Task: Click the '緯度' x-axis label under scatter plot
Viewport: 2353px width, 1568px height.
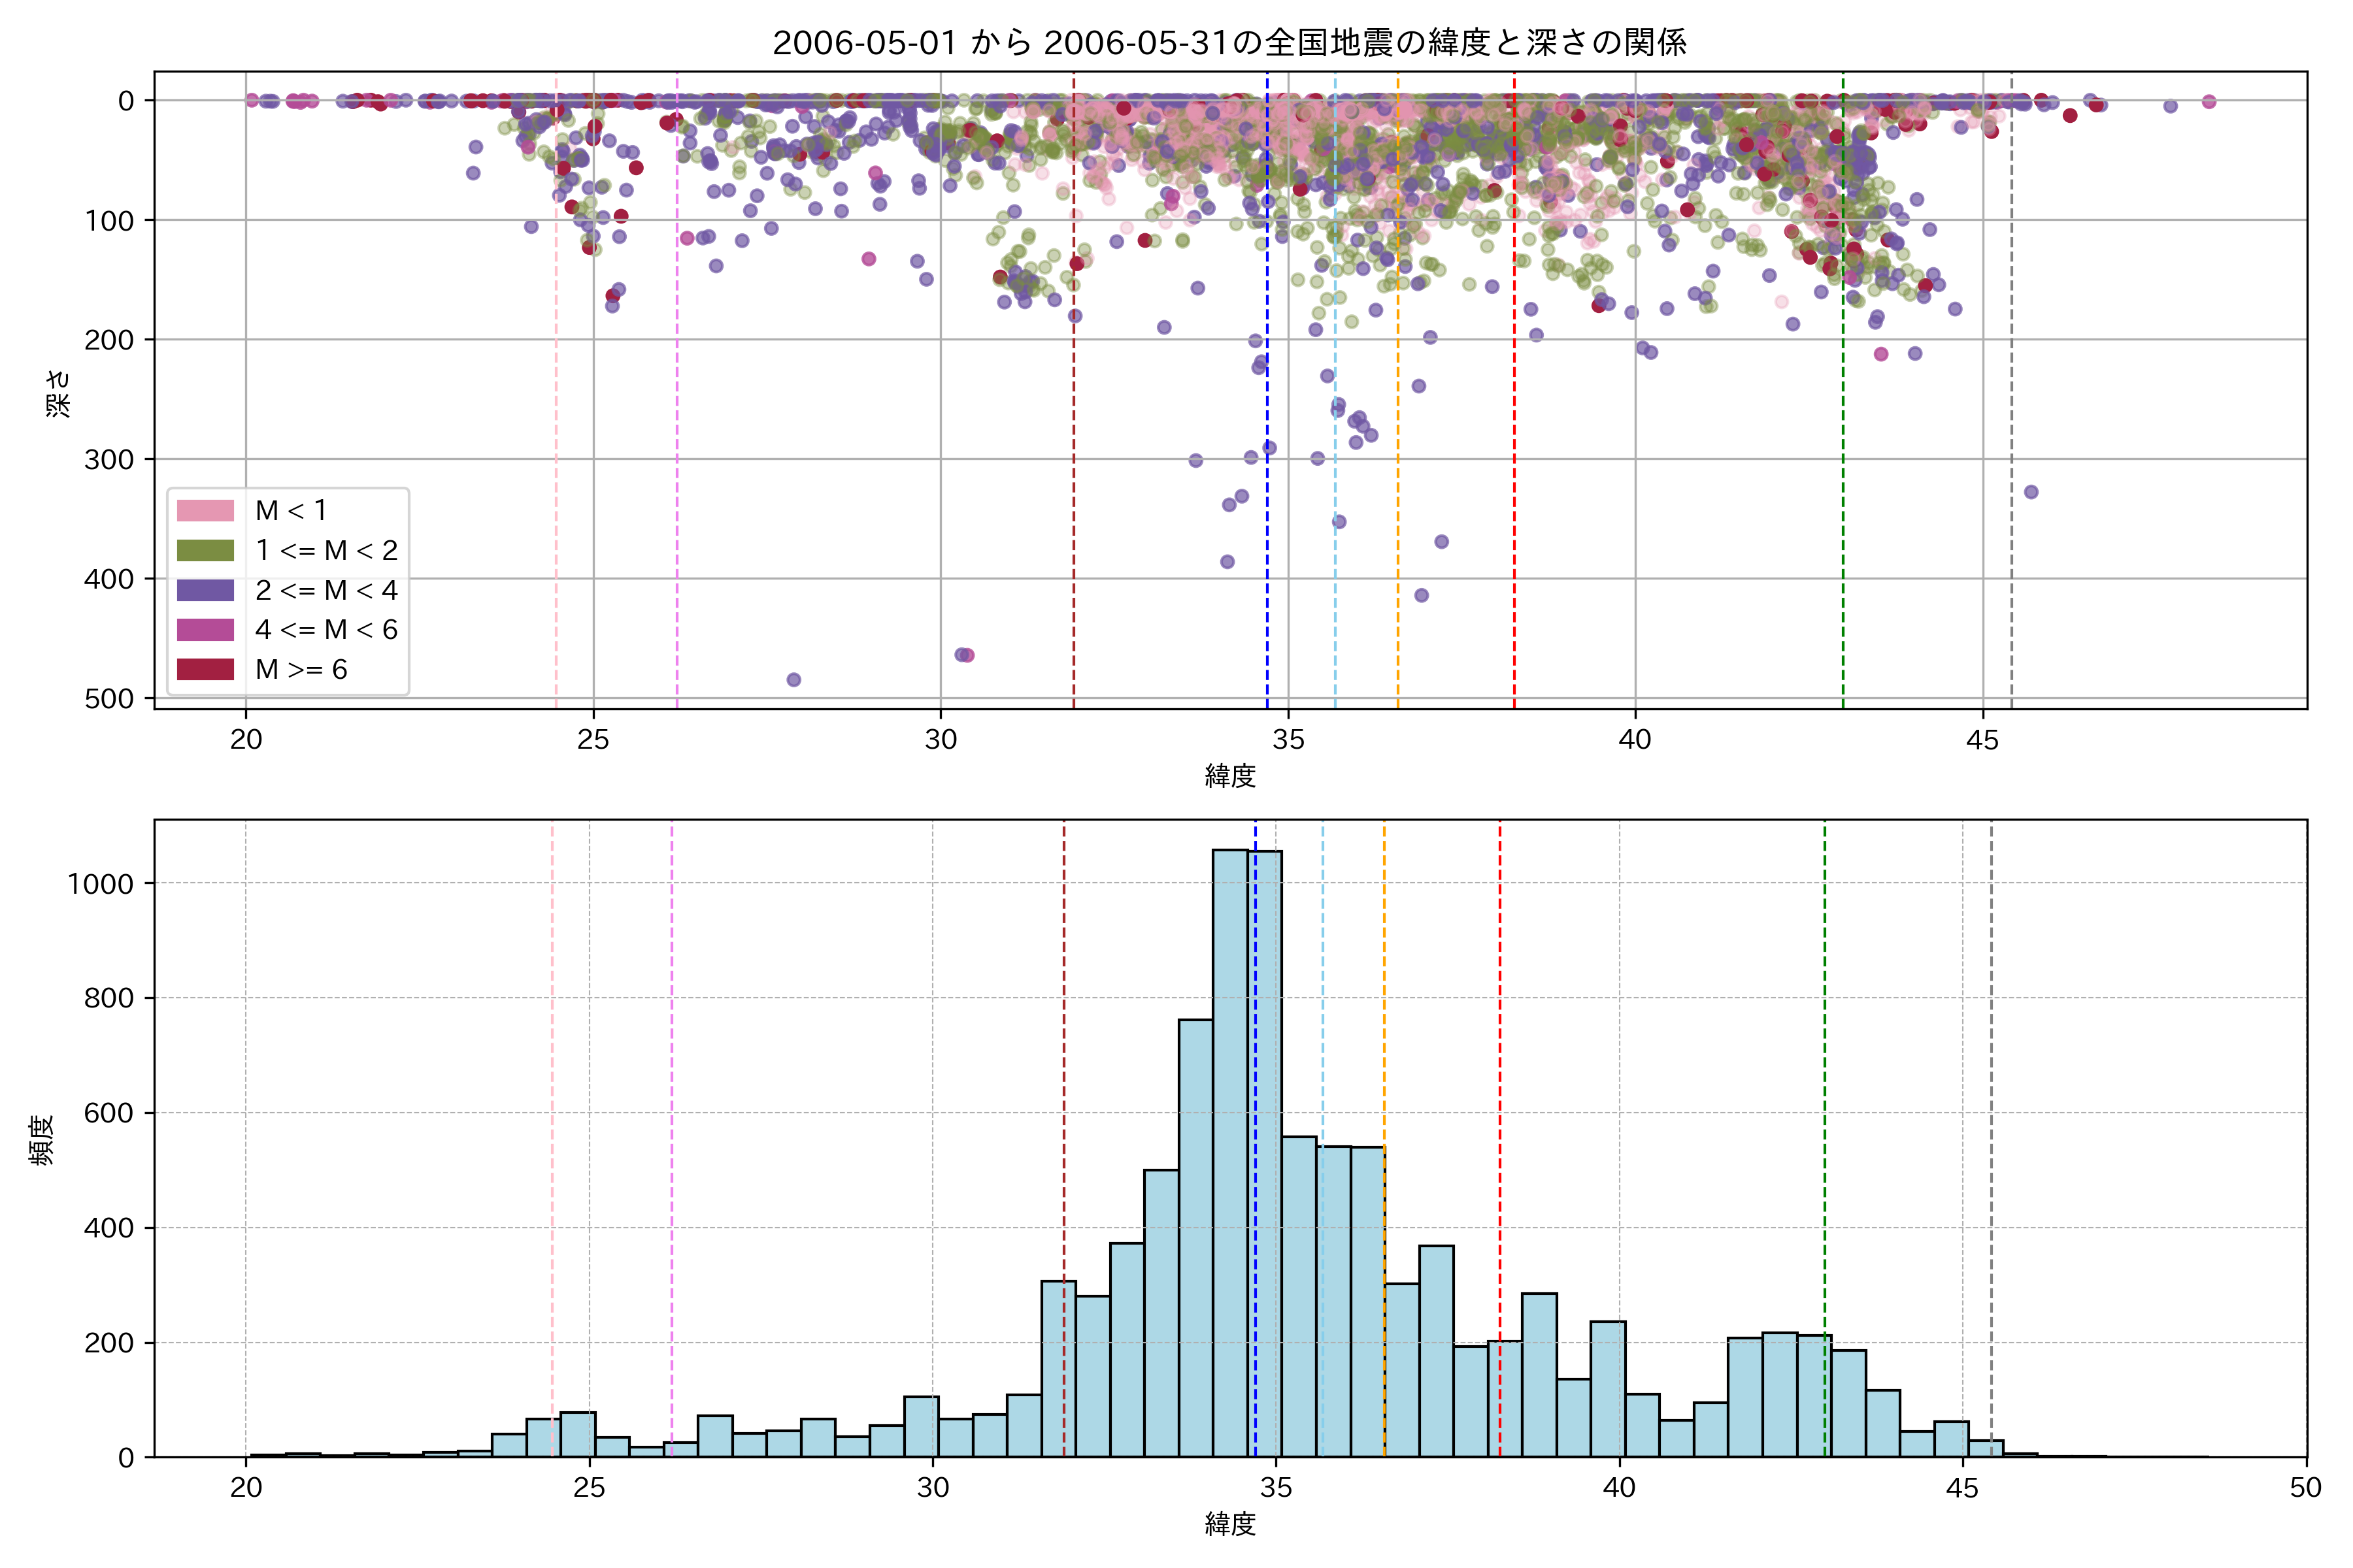Action: coord(1229,775)
